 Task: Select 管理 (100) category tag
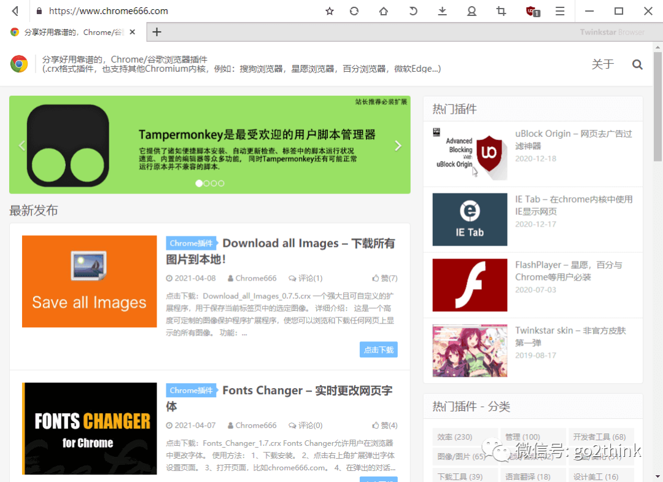(533, 437)
